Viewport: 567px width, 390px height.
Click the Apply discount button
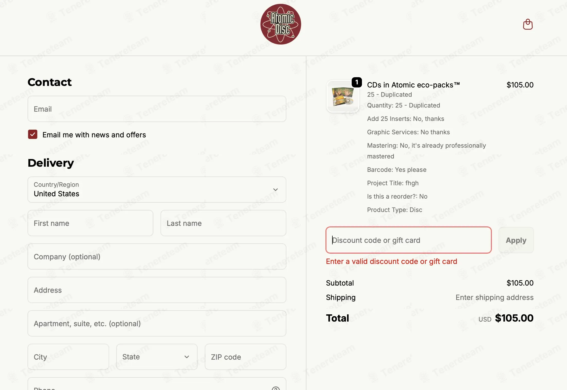pos(516,240)
